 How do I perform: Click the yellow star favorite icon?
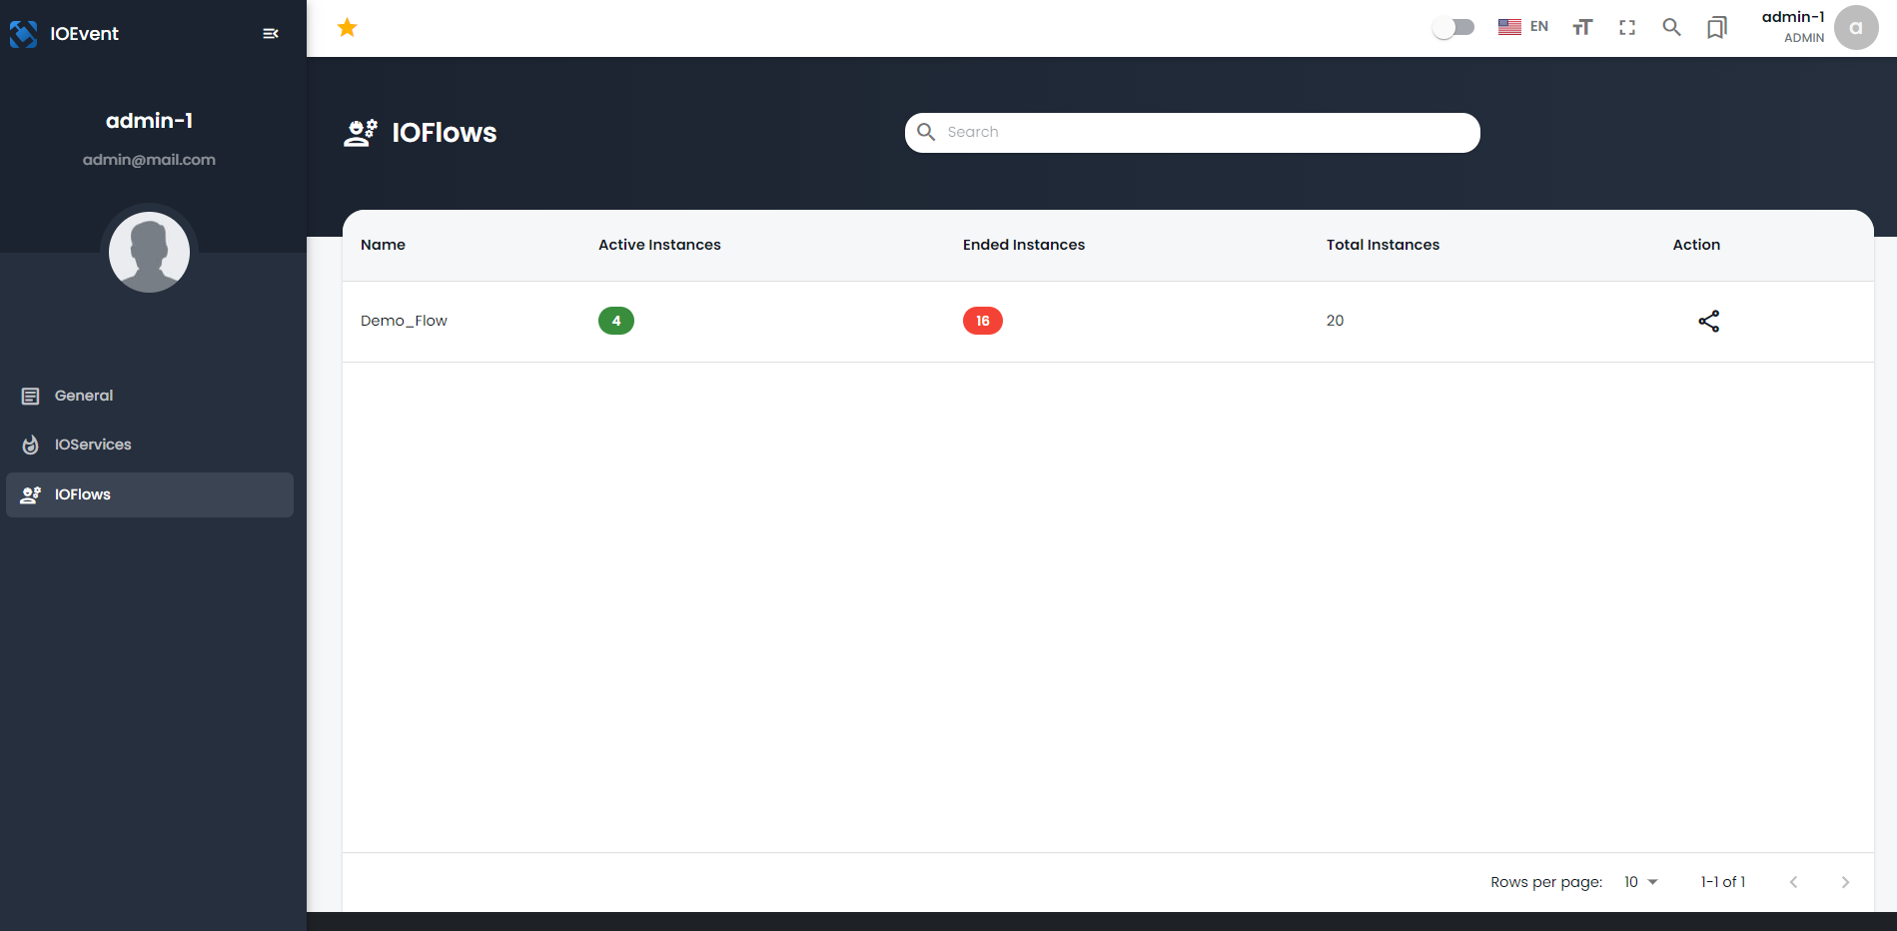tap(347, 27)
